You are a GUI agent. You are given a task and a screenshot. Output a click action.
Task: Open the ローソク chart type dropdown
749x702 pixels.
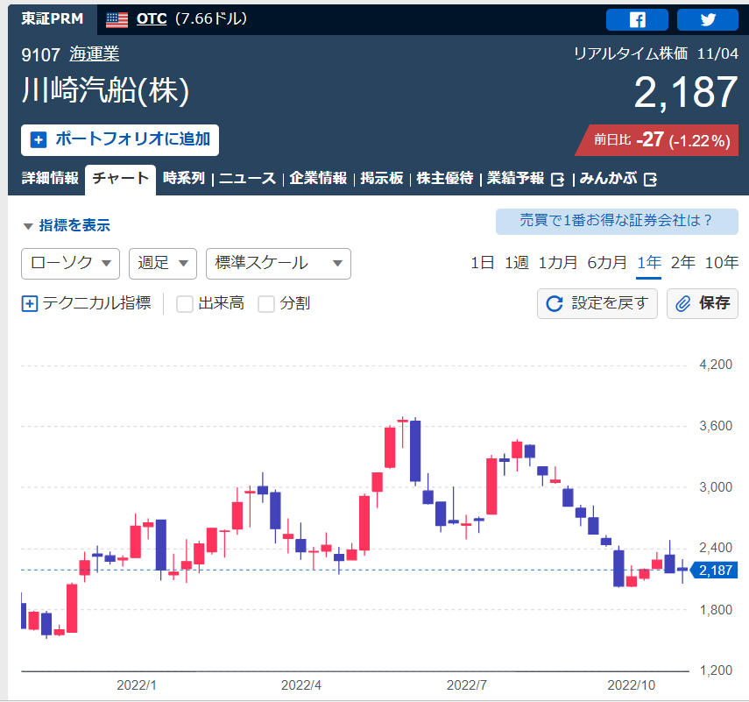click(70, 263)
